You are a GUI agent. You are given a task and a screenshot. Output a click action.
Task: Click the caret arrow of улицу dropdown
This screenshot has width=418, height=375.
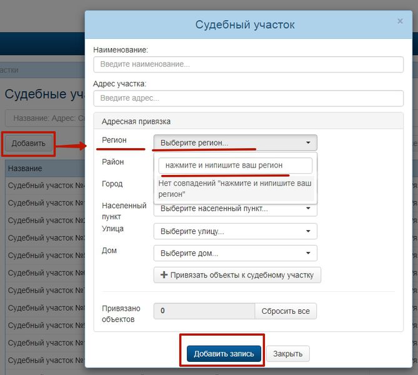[x=308, y=231]
